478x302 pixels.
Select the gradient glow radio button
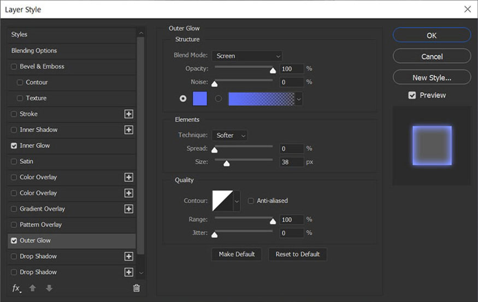219,98
